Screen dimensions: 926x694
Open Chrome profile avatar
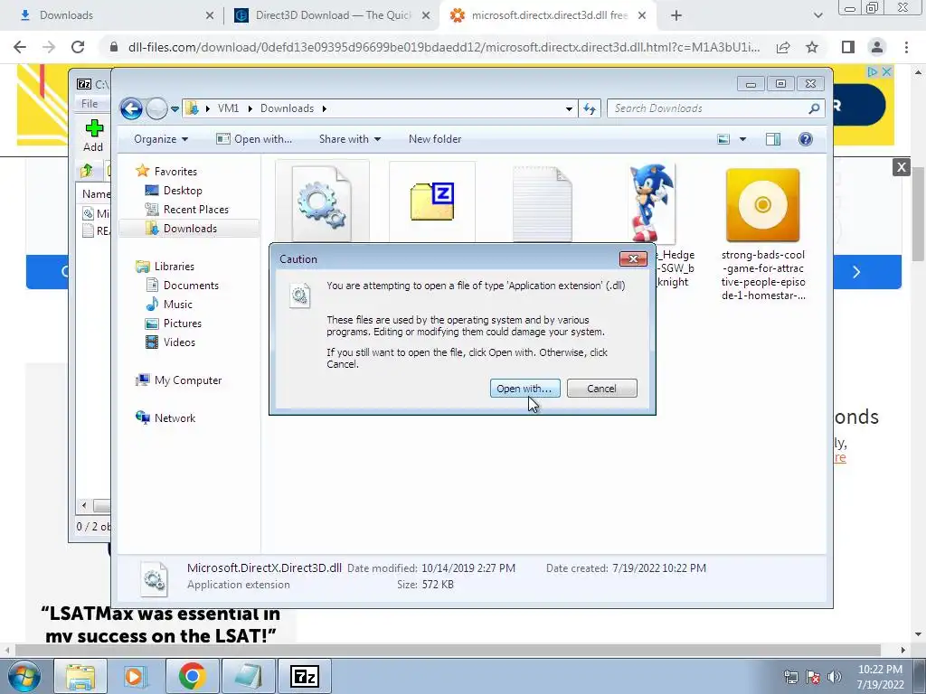click(x=877, y=47)
